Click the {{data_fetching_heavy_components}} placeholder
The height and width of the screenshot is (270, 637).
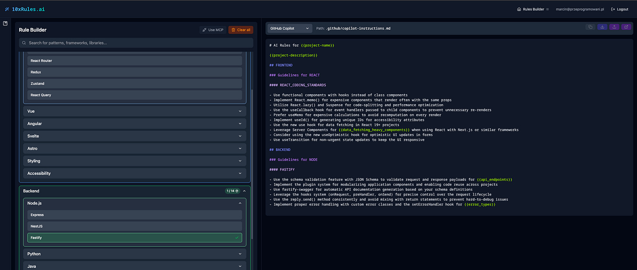pyautogui.click(x=374, y=130)
